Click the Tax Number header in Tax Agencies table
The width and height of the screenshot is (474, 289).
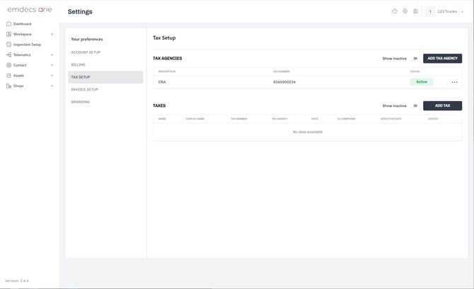[282, 71]
